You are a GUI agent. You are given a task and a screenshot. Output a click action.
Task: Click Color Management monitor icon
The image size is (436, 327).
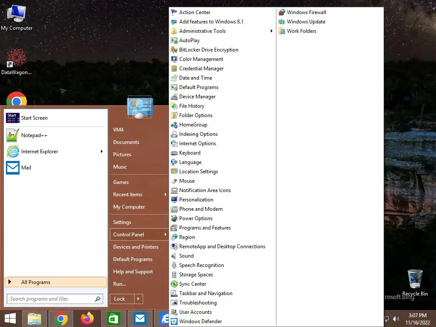click(x=174, y=59)
